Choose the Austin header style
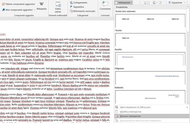The height and width of the screenshot is (123, 190). tap(150, 59)
